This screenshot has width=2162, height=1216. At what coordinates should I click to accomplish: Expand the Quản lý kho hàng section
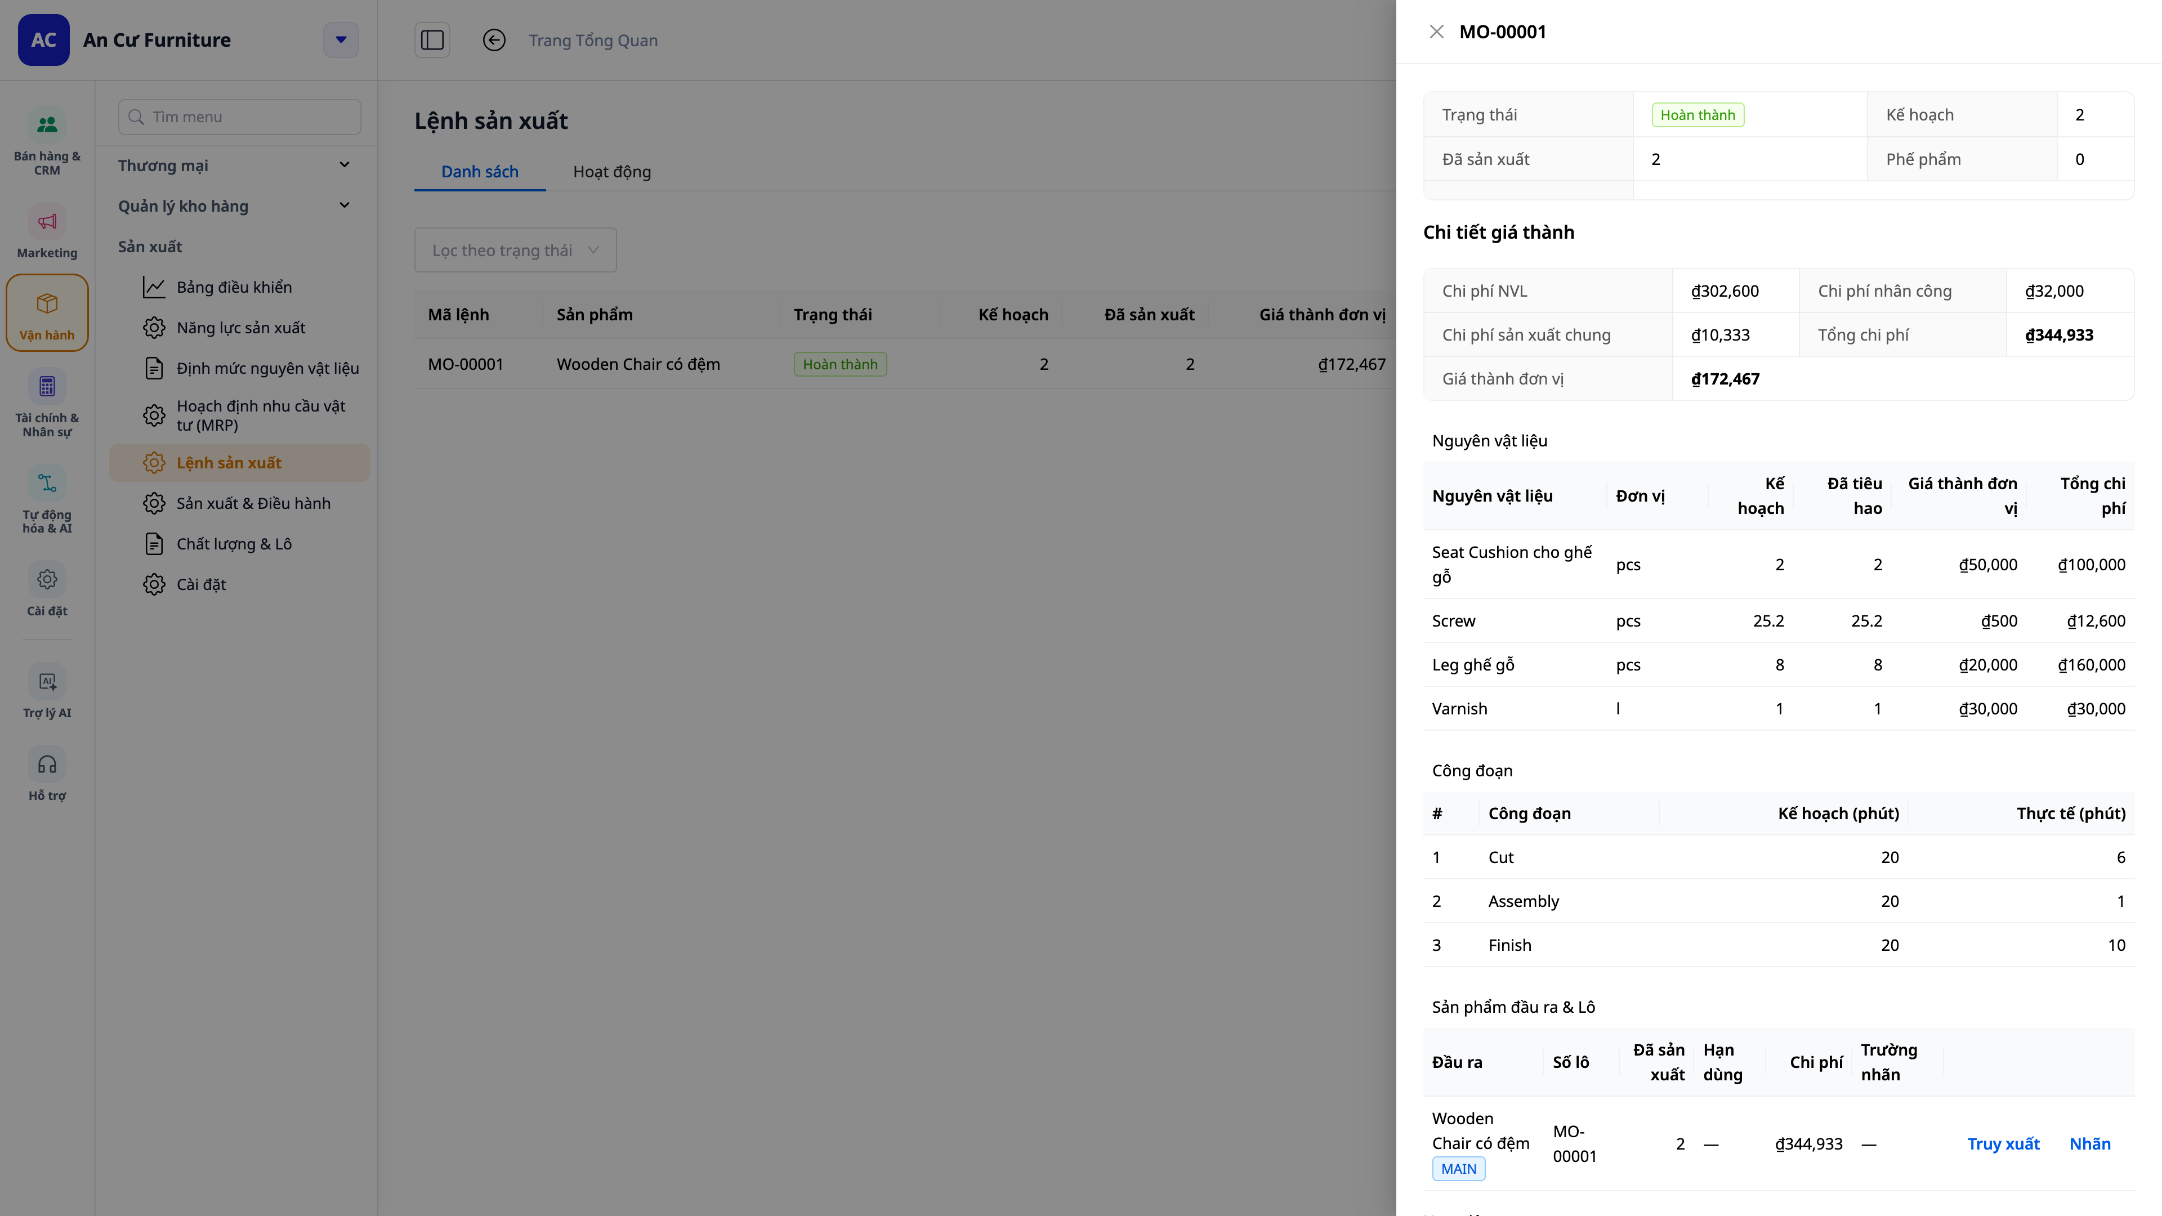coord(235,205)
